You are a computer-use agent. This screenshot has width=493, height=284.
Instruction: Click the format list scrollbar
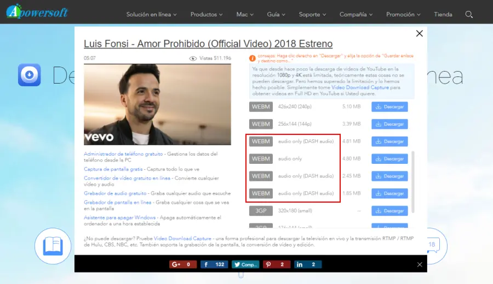pos(413,182)
